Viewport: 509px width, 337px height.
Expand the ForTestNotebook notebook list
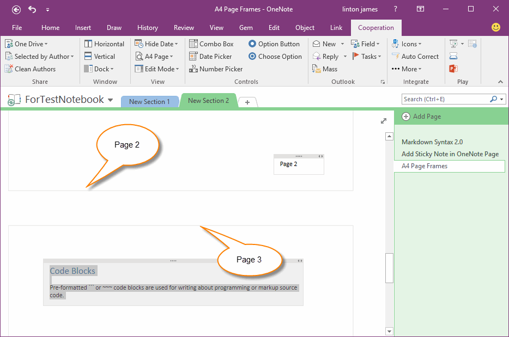click(111, 100)
